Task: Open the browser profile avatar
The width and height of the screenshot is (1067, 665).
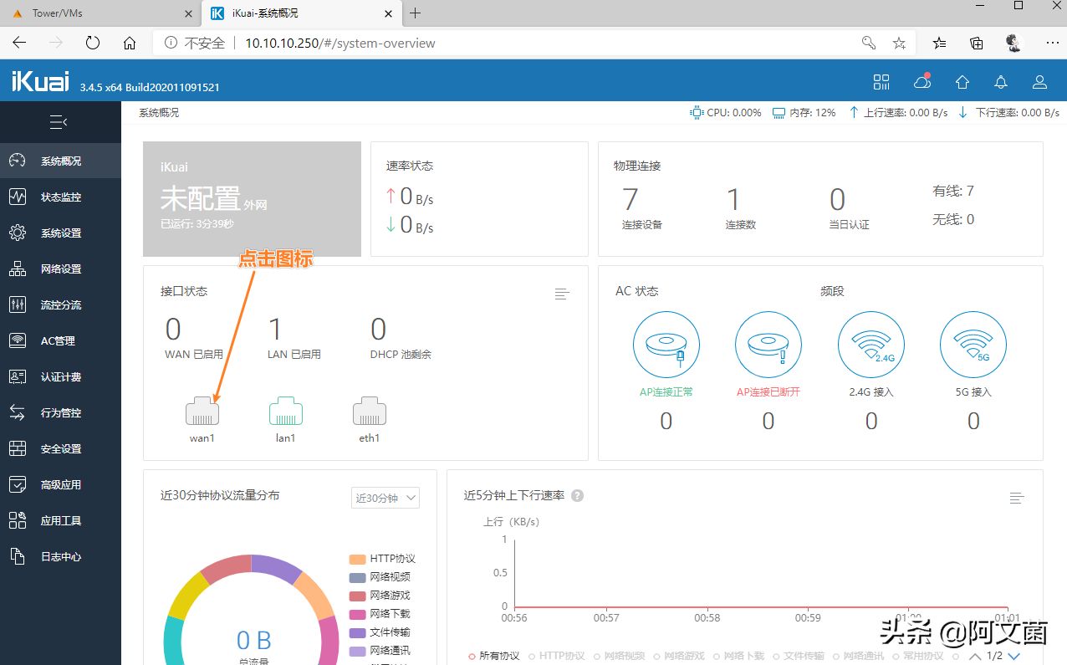Action: click(1013, 43)
